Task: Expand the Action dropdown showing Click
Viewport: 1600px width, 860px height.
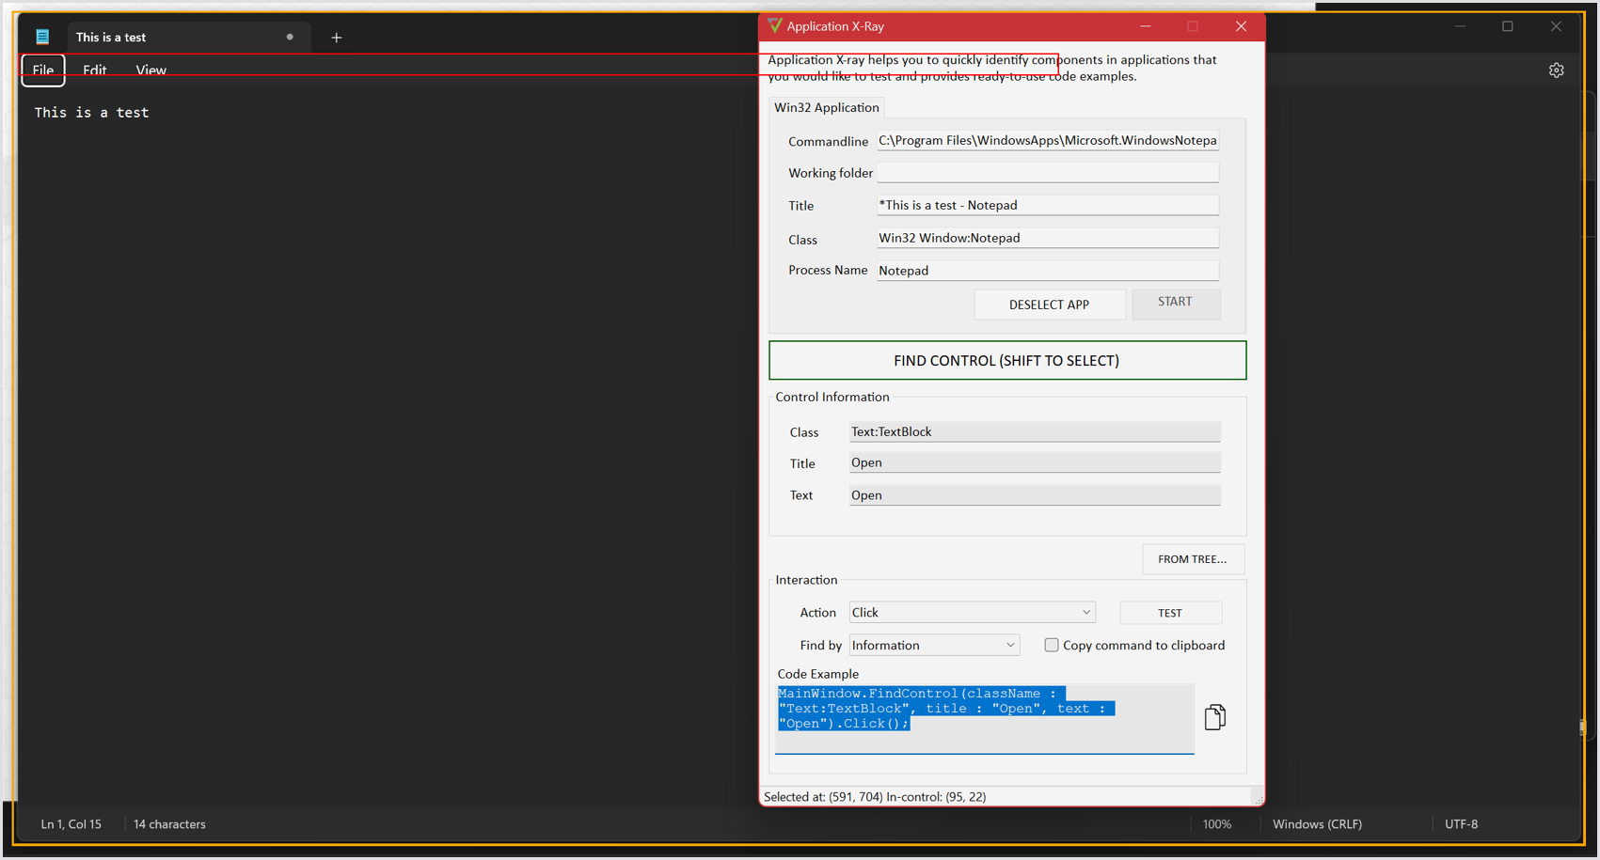Action: [972, 613]
